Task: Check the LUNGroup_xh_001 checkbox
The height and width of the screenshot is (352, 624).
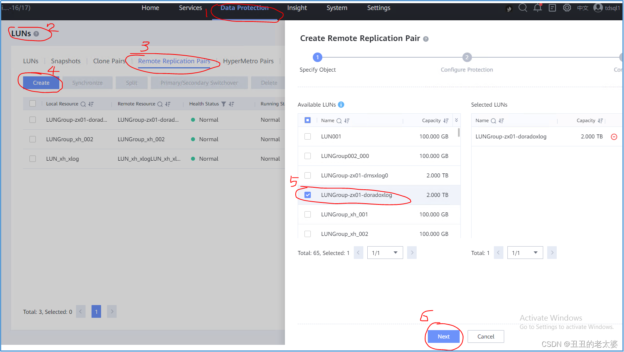Action: 308,214
